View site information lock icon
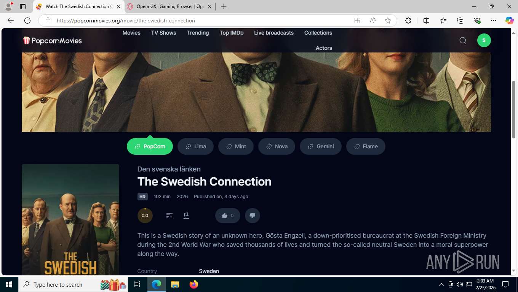This screenshot has height=292, width=518. 48,21
